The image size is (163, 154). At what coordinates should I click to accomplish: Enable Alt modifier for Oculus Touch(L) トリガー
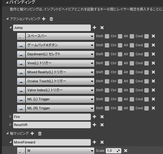(x=132, y=81)
